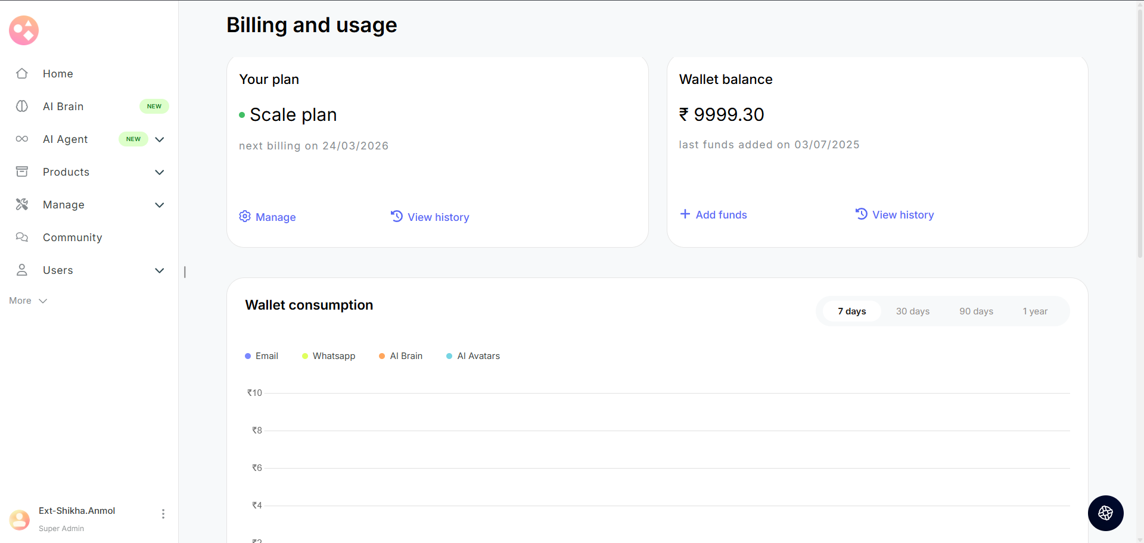Expand the AI Agent submenu chevron
The width and height of the screenshot is (1144, 543).
point(160,139)
